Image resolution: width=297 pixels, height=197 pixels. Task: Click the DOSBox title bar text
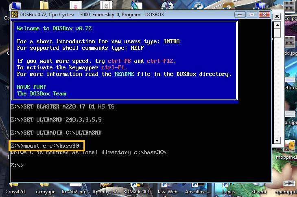[x=92, y=15]
